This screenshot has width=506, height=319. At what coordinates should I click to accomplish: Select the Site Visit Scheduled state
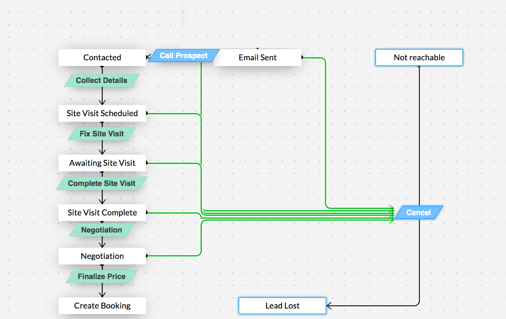[x=102, y=113]
